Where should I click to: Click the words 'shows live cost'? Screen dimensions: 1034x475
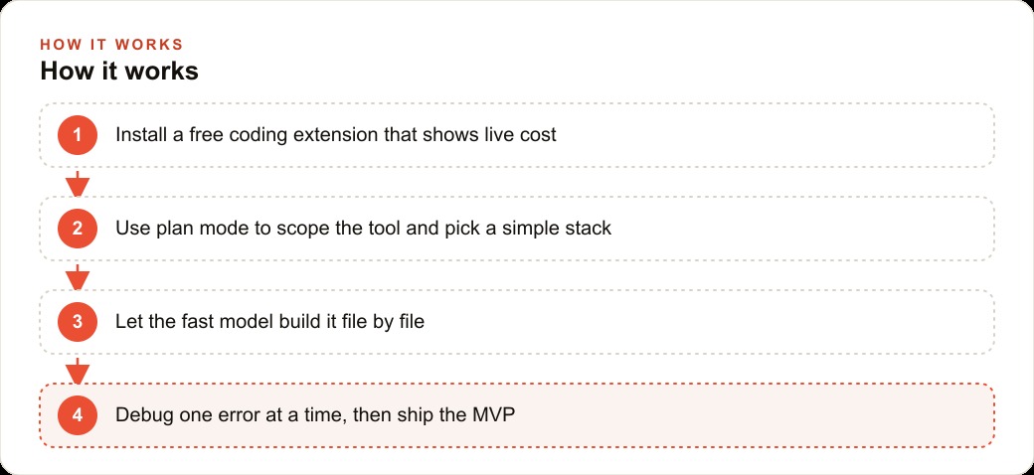click(x=488, y=135)
